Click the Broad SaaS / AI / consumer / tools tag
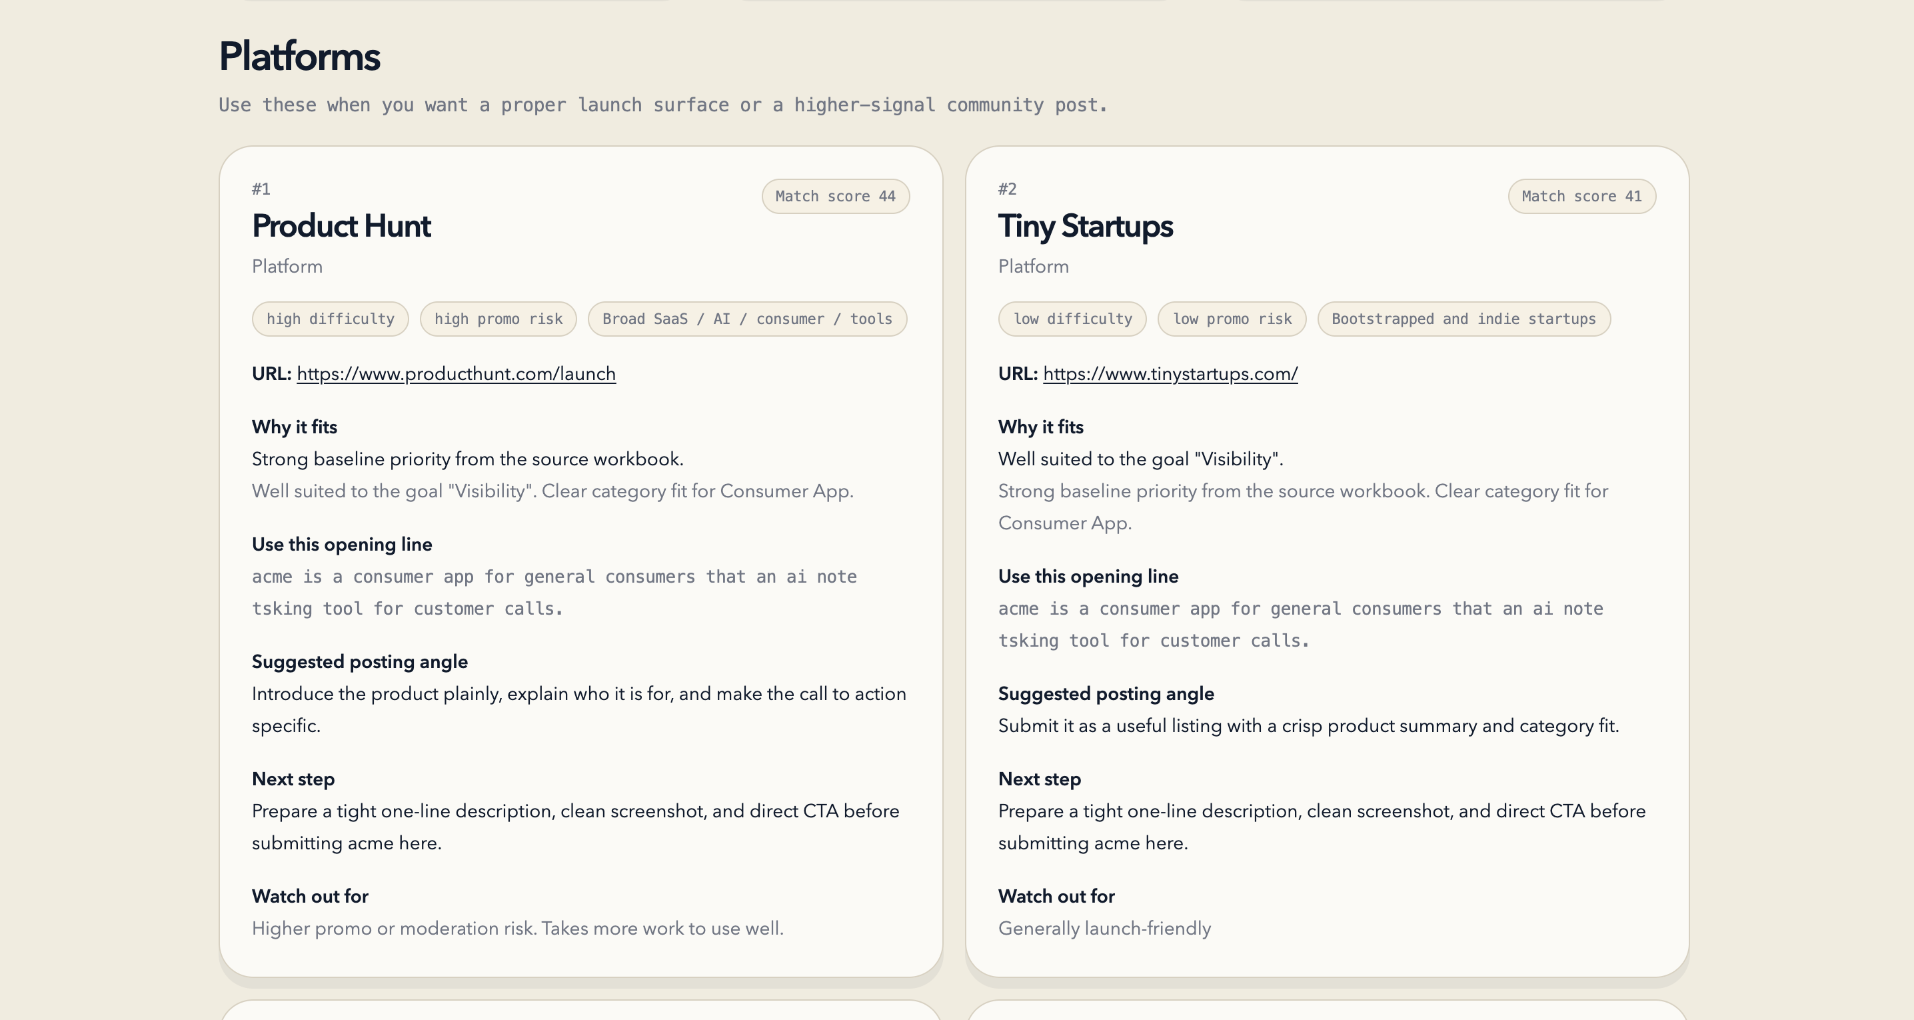This screenshot has width=1914, height=1020. click(x=746, y=319)
